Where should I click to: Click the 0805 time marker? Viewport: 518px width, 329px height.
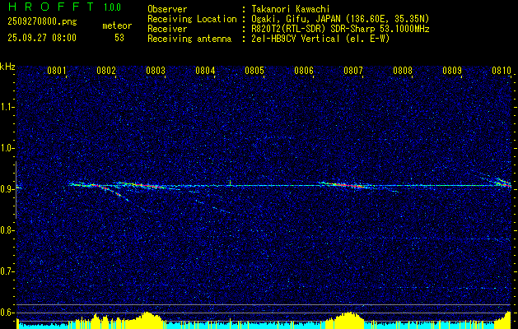coord(254,70)
